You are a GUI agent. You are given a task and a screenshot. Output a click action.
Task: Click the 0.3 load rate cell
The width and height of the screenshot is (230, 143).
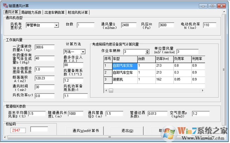coord(183,73)
